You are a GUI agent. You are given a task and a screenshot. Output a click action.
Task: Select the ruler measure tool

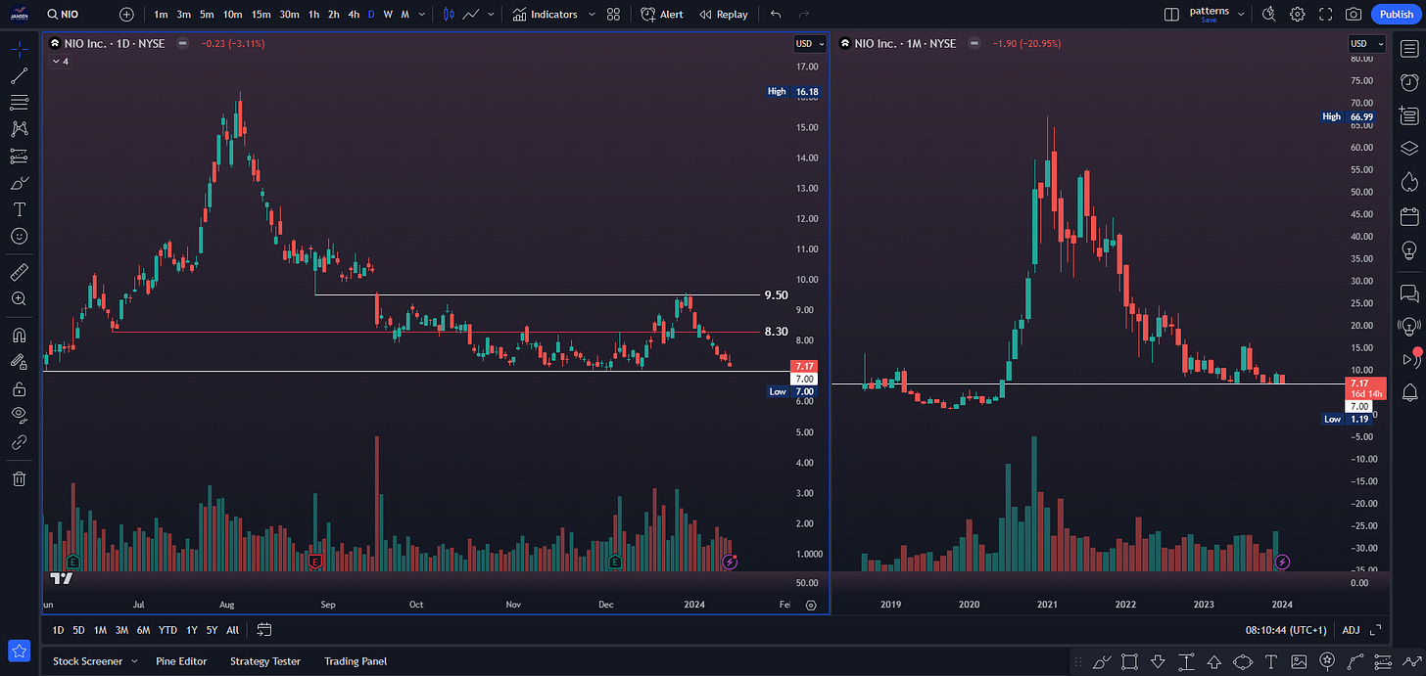click(x=20, y=271)
